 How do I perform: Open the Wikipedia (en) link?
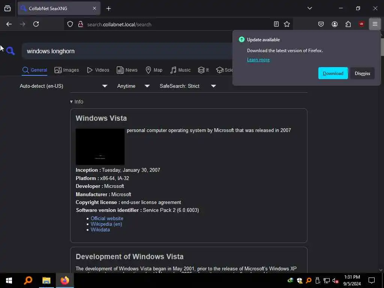click(106, 224)
